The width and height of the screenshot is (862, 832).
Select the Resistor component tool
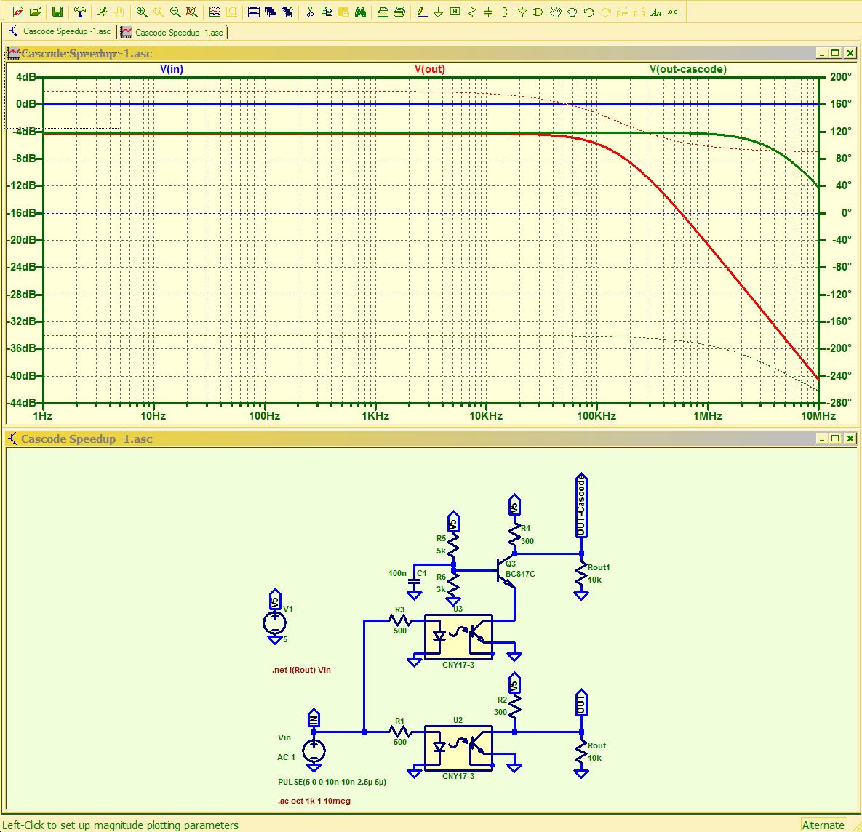click(472, 12)
